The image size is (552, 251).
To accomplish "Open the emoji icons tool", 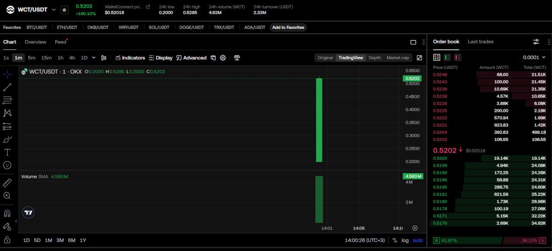I will (7, 165).
